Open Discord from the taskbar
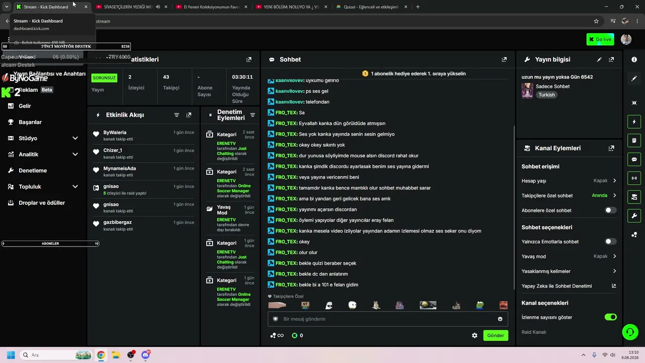Image resolution: width=645 pixels, height=363 pixels. point(146,355)
